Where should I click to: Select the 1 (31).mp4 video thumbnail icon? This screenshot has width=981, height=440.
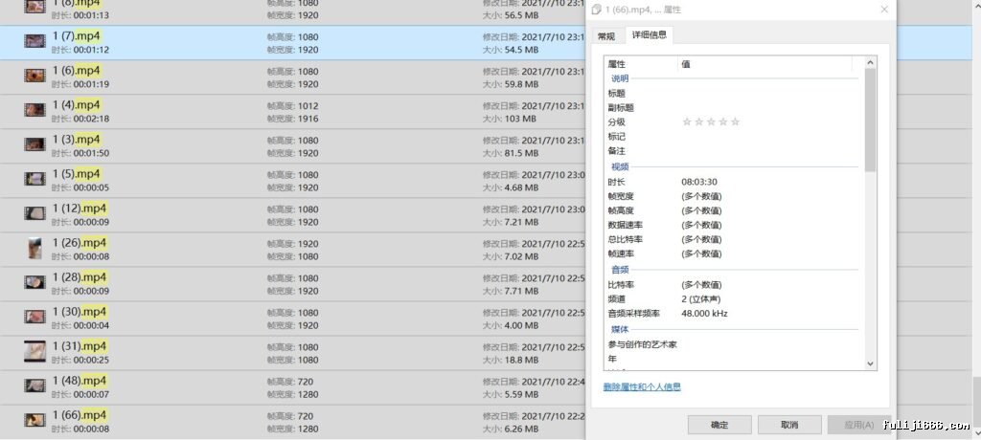35,351
